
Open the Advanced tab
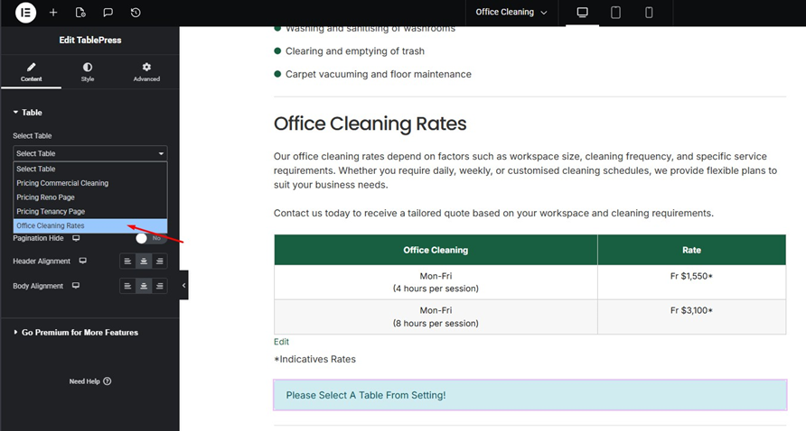pyautogui.click(x=146, y=72)
